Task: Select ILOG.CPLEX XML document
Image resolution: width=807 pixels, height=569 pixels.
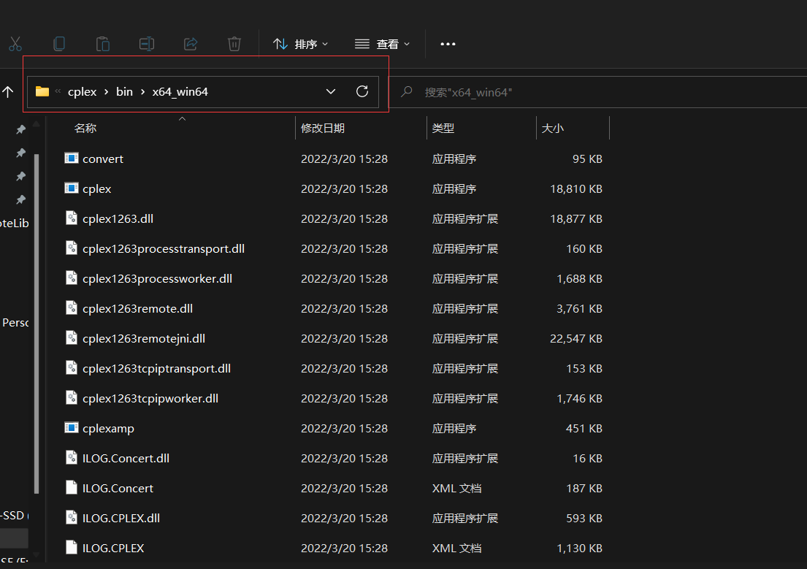Action: pyautogui.click(x=334, y=547)
